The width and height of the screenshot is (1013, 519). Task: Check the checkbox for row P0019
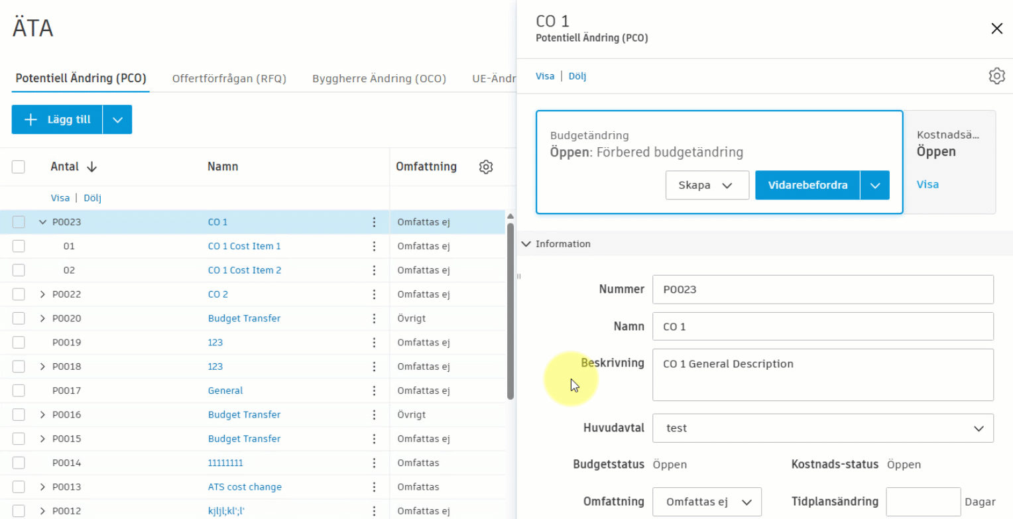(x=18, y=342)
